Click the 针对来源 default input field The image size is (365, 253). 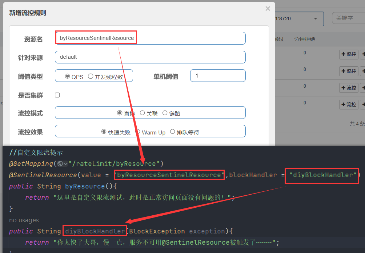pyautogui.click(x=150, y=57)
